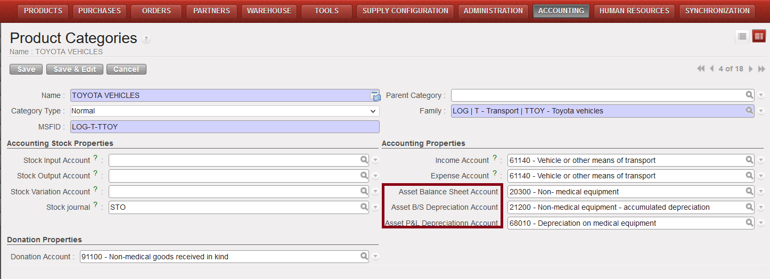Image resolution: width=770 pixels, height=279 pixels.
Task: Expand the arrow next to Family field
Action: pyautogui.click(x=761, y=111)
